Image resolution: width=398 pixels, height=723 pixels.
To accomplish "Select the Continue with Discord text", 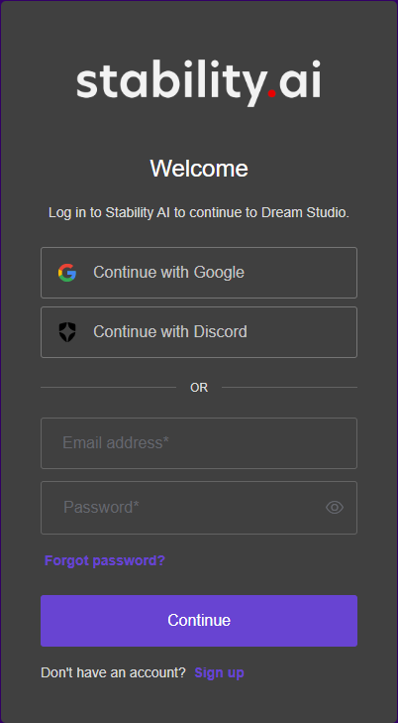I will click(x=169, y=332).
